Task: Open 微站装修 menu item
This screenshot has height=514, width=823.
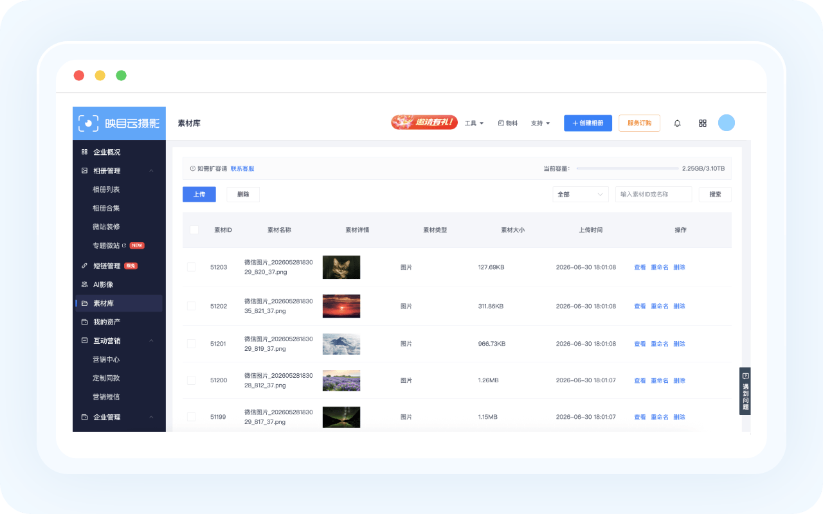Action: click(106, 227)
